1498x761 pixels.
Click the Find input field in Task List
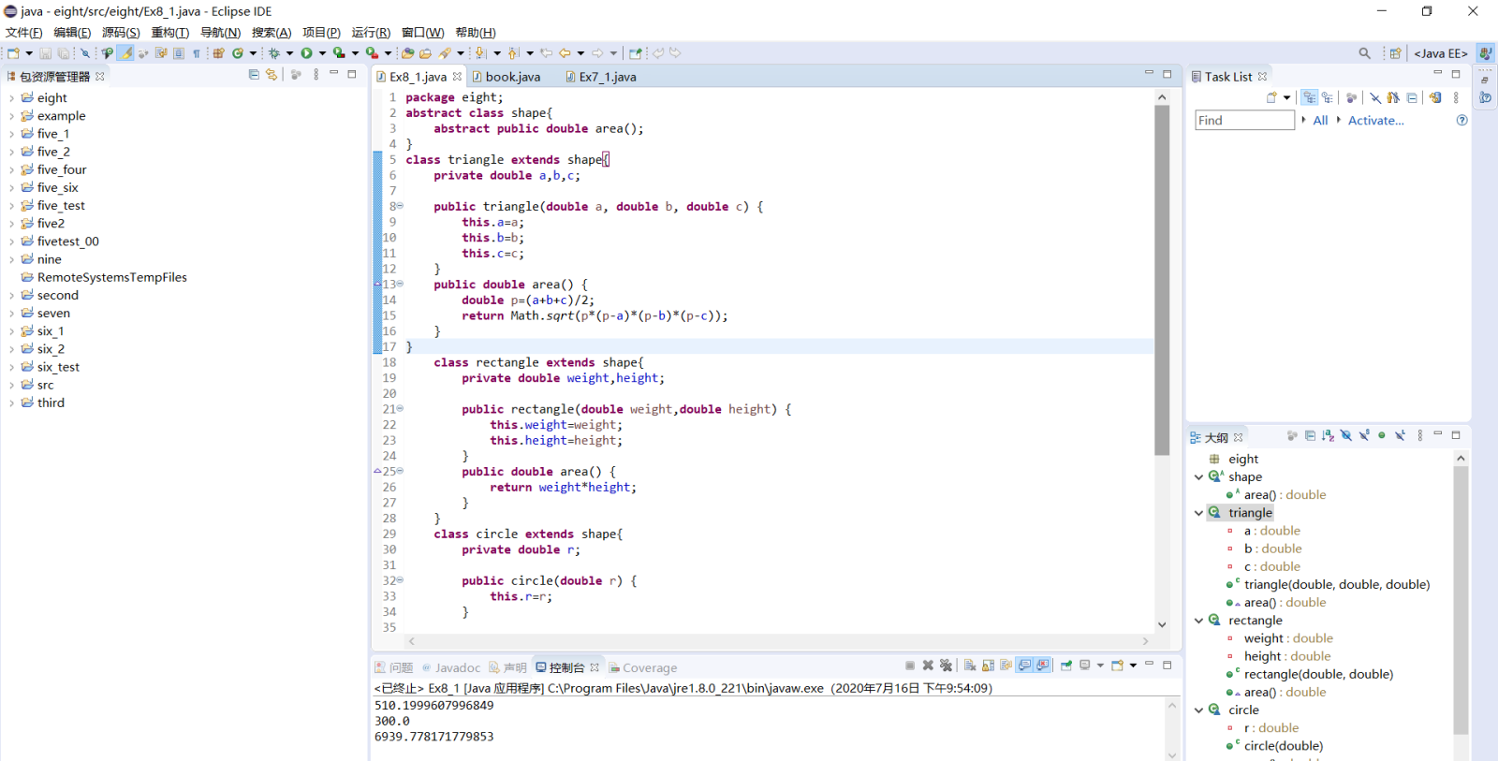pos(1244,121)
